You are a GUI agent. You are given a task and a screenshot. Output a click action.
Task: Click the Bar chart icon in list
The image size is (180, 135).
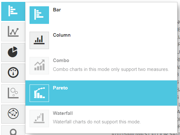[39, 15]
